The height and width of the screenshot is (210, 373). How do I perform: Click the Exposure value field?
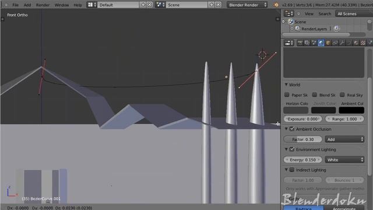tap(303, 119)
